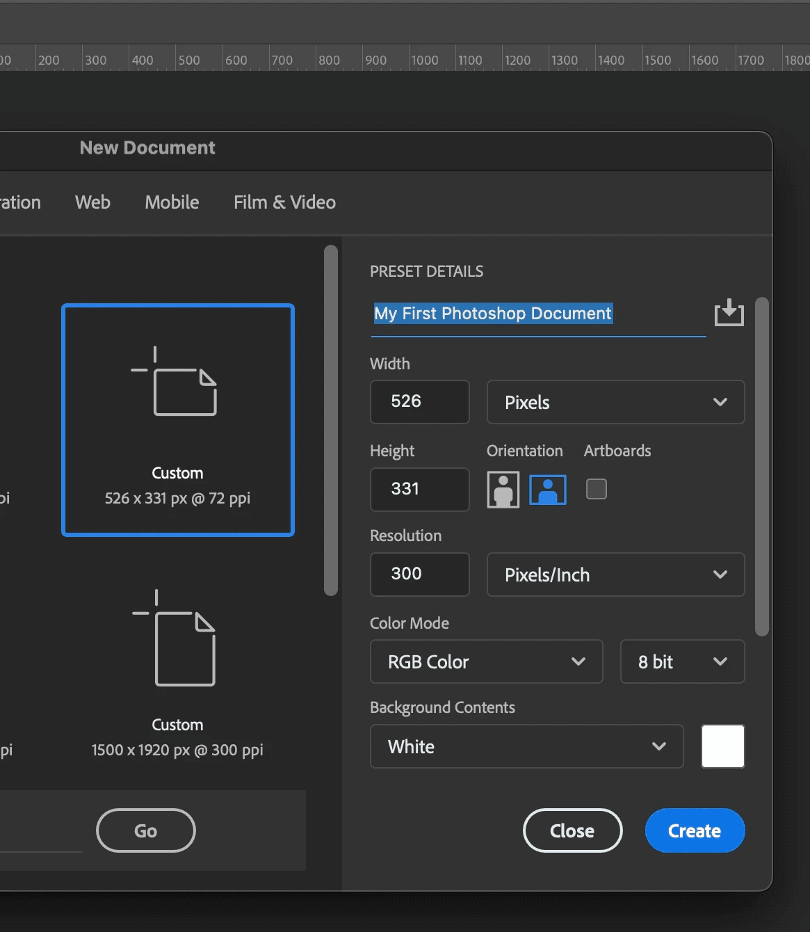
Task: Open the 8 bit depth dropdown
Action: (682, 661)
